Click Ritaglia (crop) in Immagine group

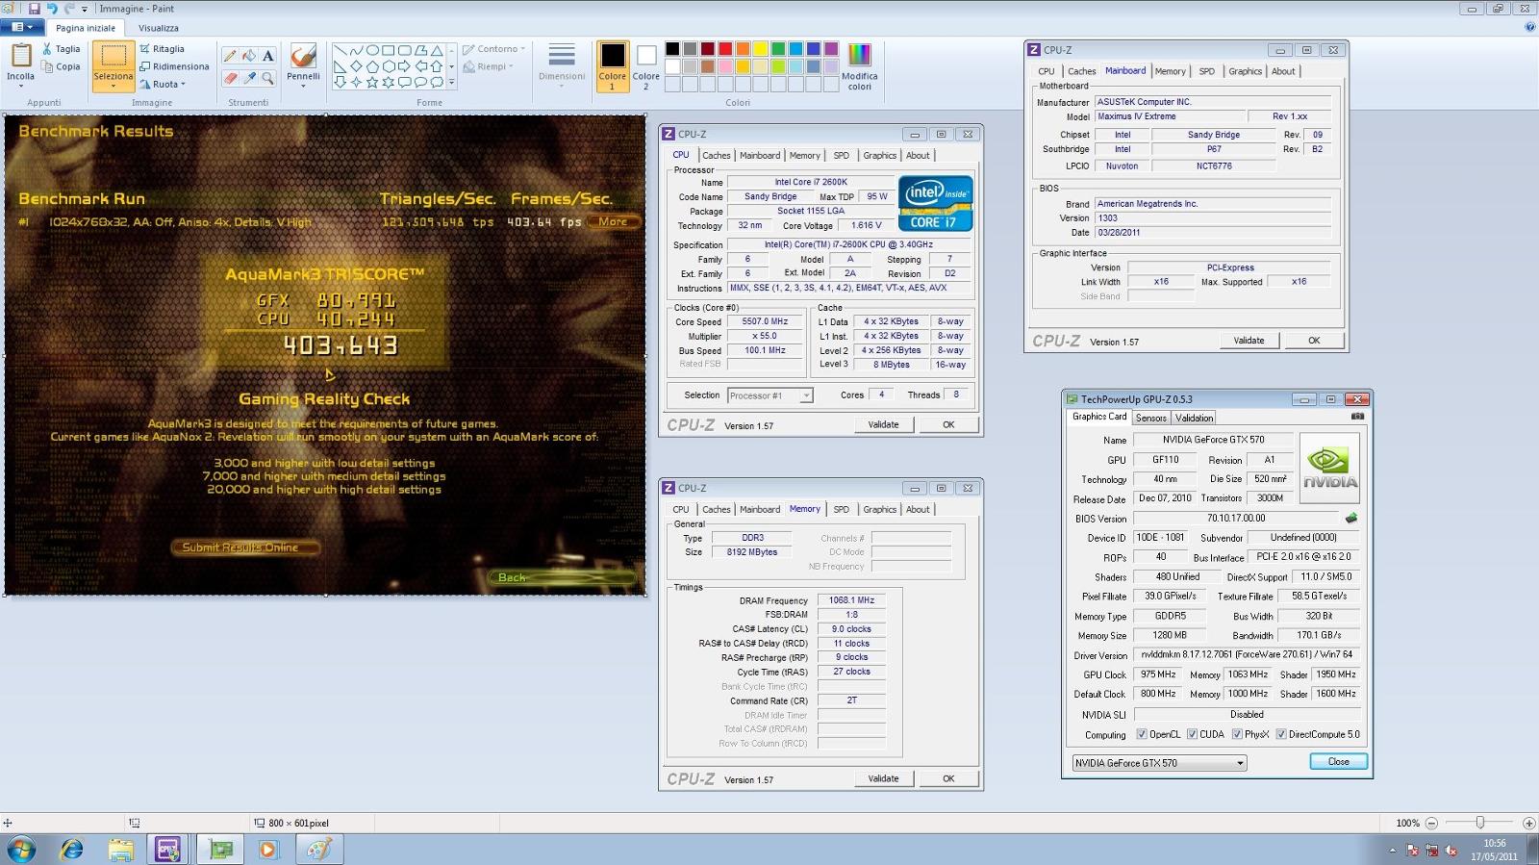162,48
